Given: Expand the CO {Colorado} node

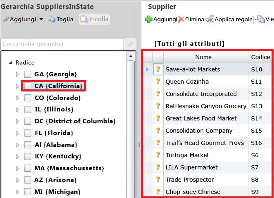Looking at the screenshot, I should coord(18,98).
